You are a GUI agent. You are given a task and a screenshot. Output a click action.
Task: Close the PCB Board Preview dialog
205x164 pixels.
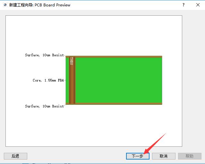click(198, 5)
